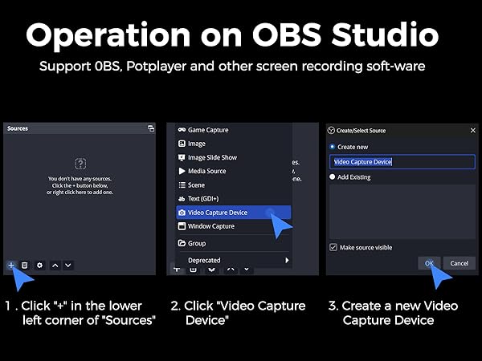Click the Game Capture controller icon
The width and height of the screenshot is (482, 361).
point(182,130)
